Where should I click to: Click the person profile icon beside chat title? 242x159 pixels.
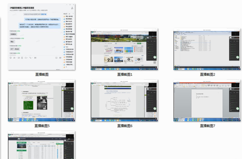(x=72, y=8)
